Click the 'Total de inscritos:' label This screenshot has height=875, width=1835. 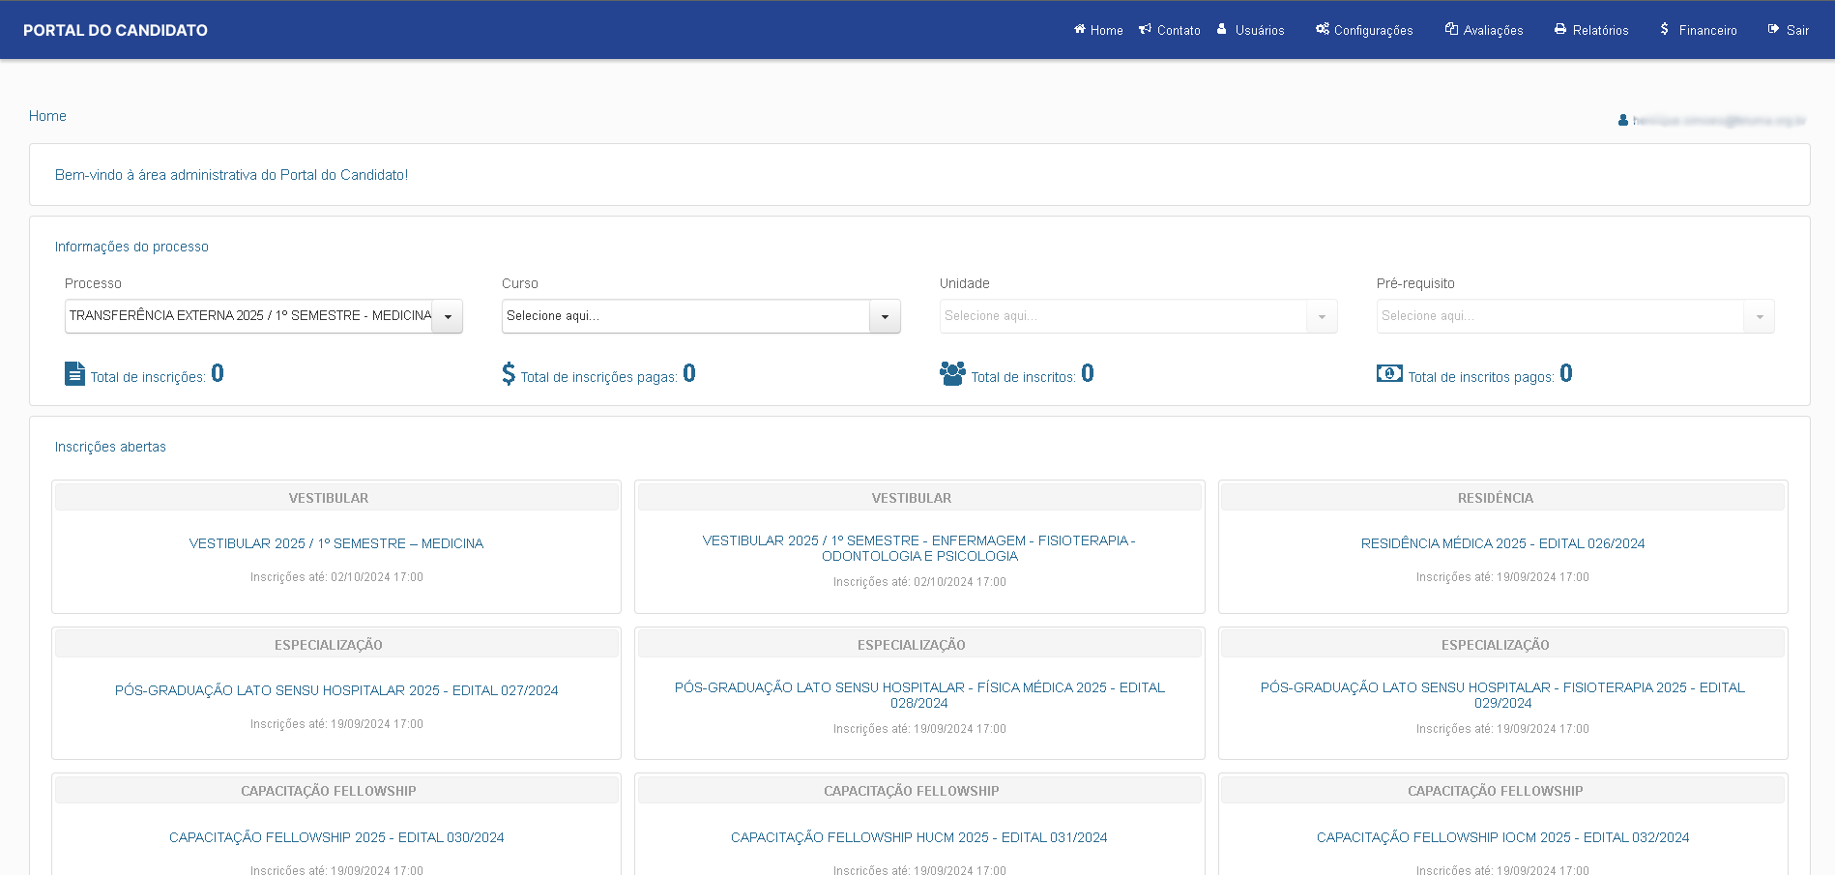1024,377
